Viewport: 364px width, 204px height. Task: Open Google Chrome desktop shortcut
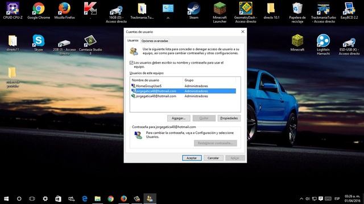39,10
